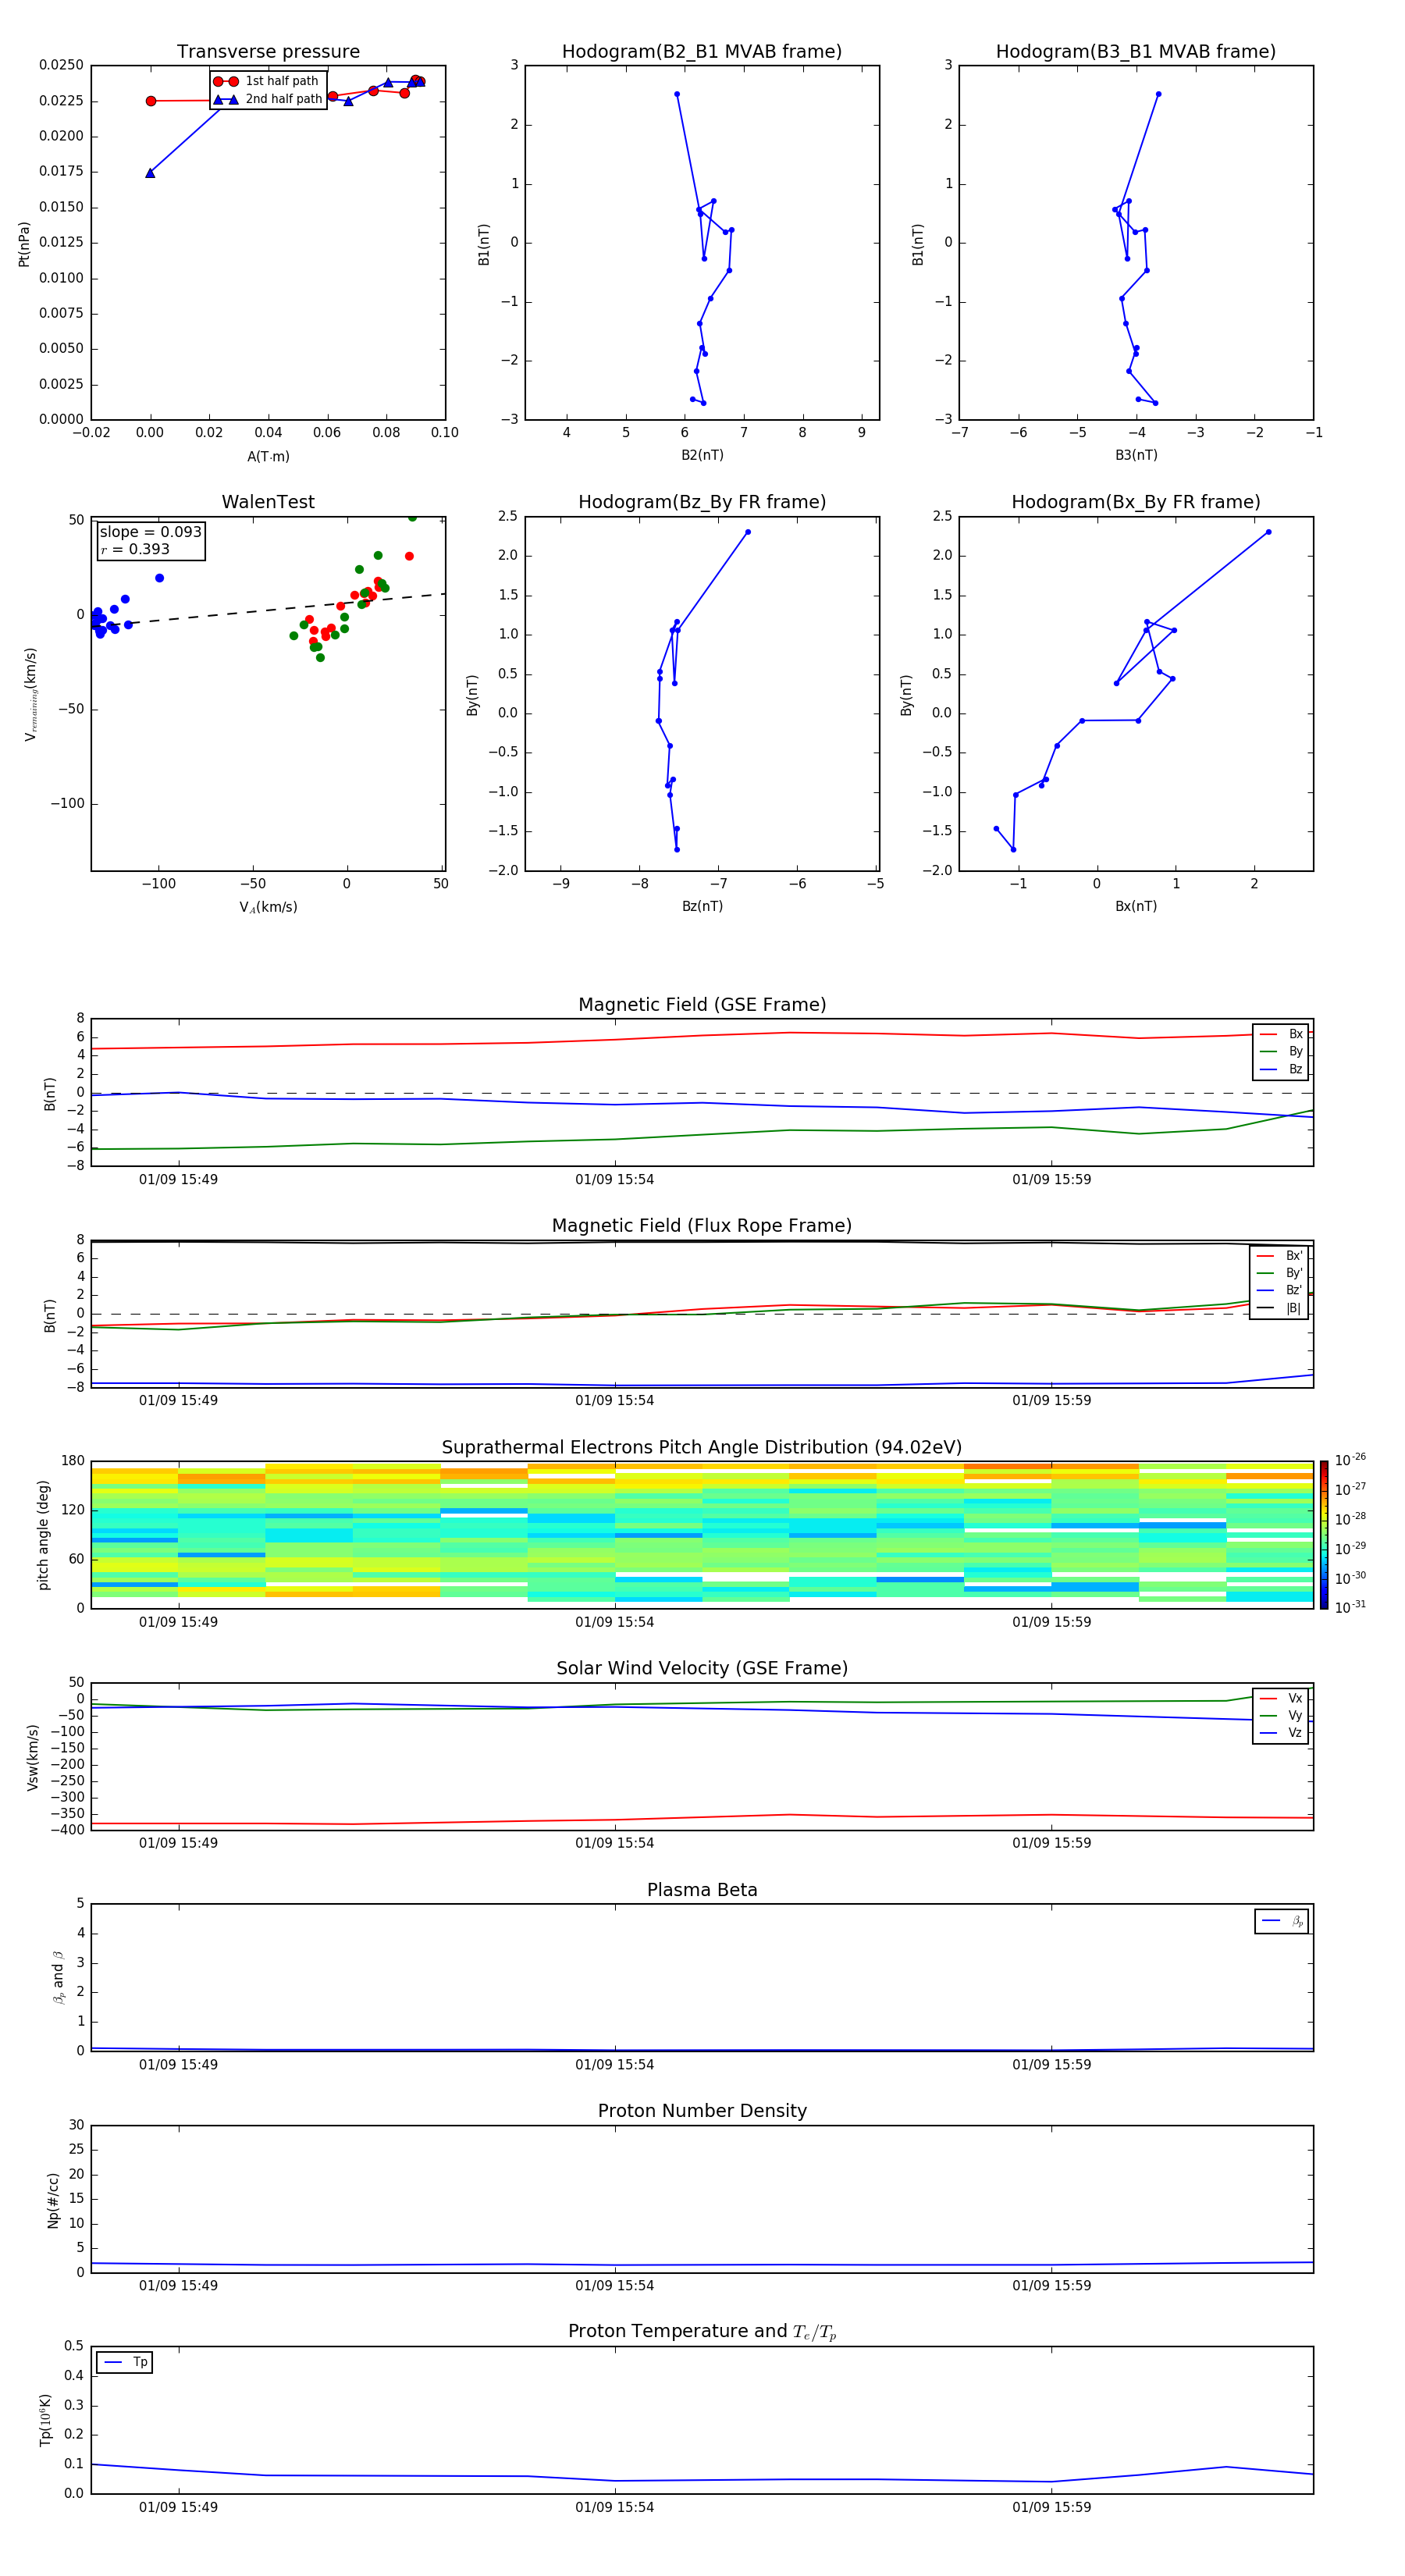
Task: Click Bx' in the Flux Rope legend
Action: pyautogui.click(x=1294, y=1256)
